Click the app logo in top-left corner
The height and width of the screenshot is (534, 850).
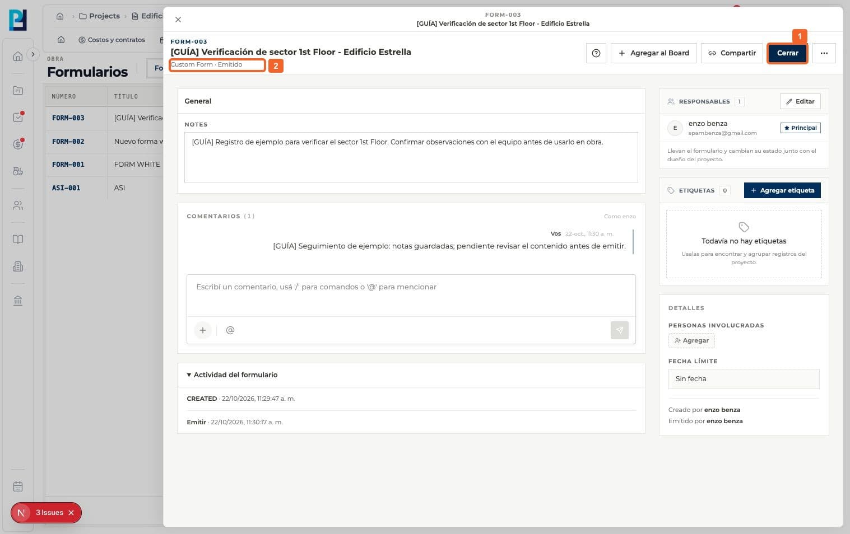pos(18,20)
